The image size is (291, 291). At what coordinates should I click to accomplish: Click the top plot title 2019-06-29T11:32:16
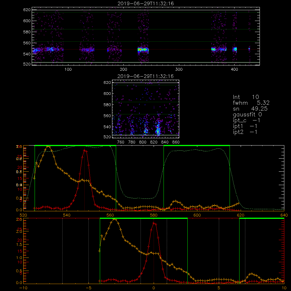pos(146,3)
